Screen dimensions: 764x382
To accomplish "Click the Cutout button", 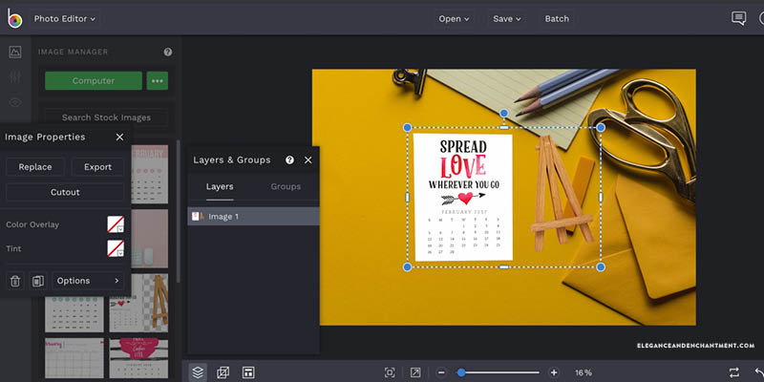I will pos(65,192).
